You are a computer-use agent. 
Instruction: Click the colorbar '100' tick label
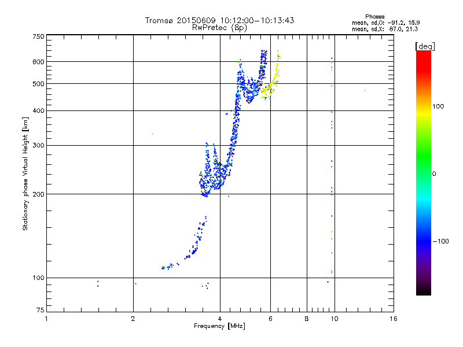tap(438, 106)
